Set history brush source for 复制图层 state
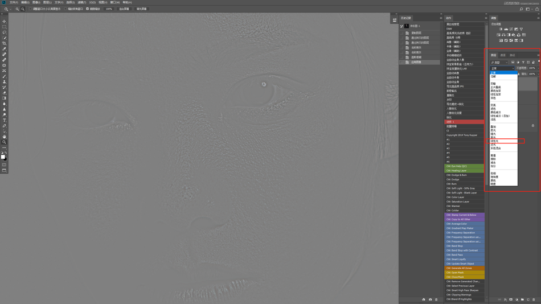 (401, 33)
